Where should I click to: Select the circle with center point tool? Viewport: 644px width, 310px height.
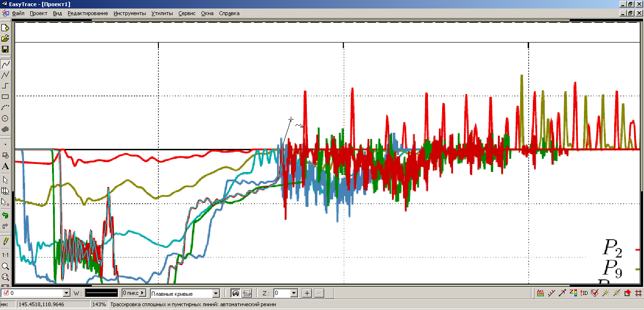point(5,118)
